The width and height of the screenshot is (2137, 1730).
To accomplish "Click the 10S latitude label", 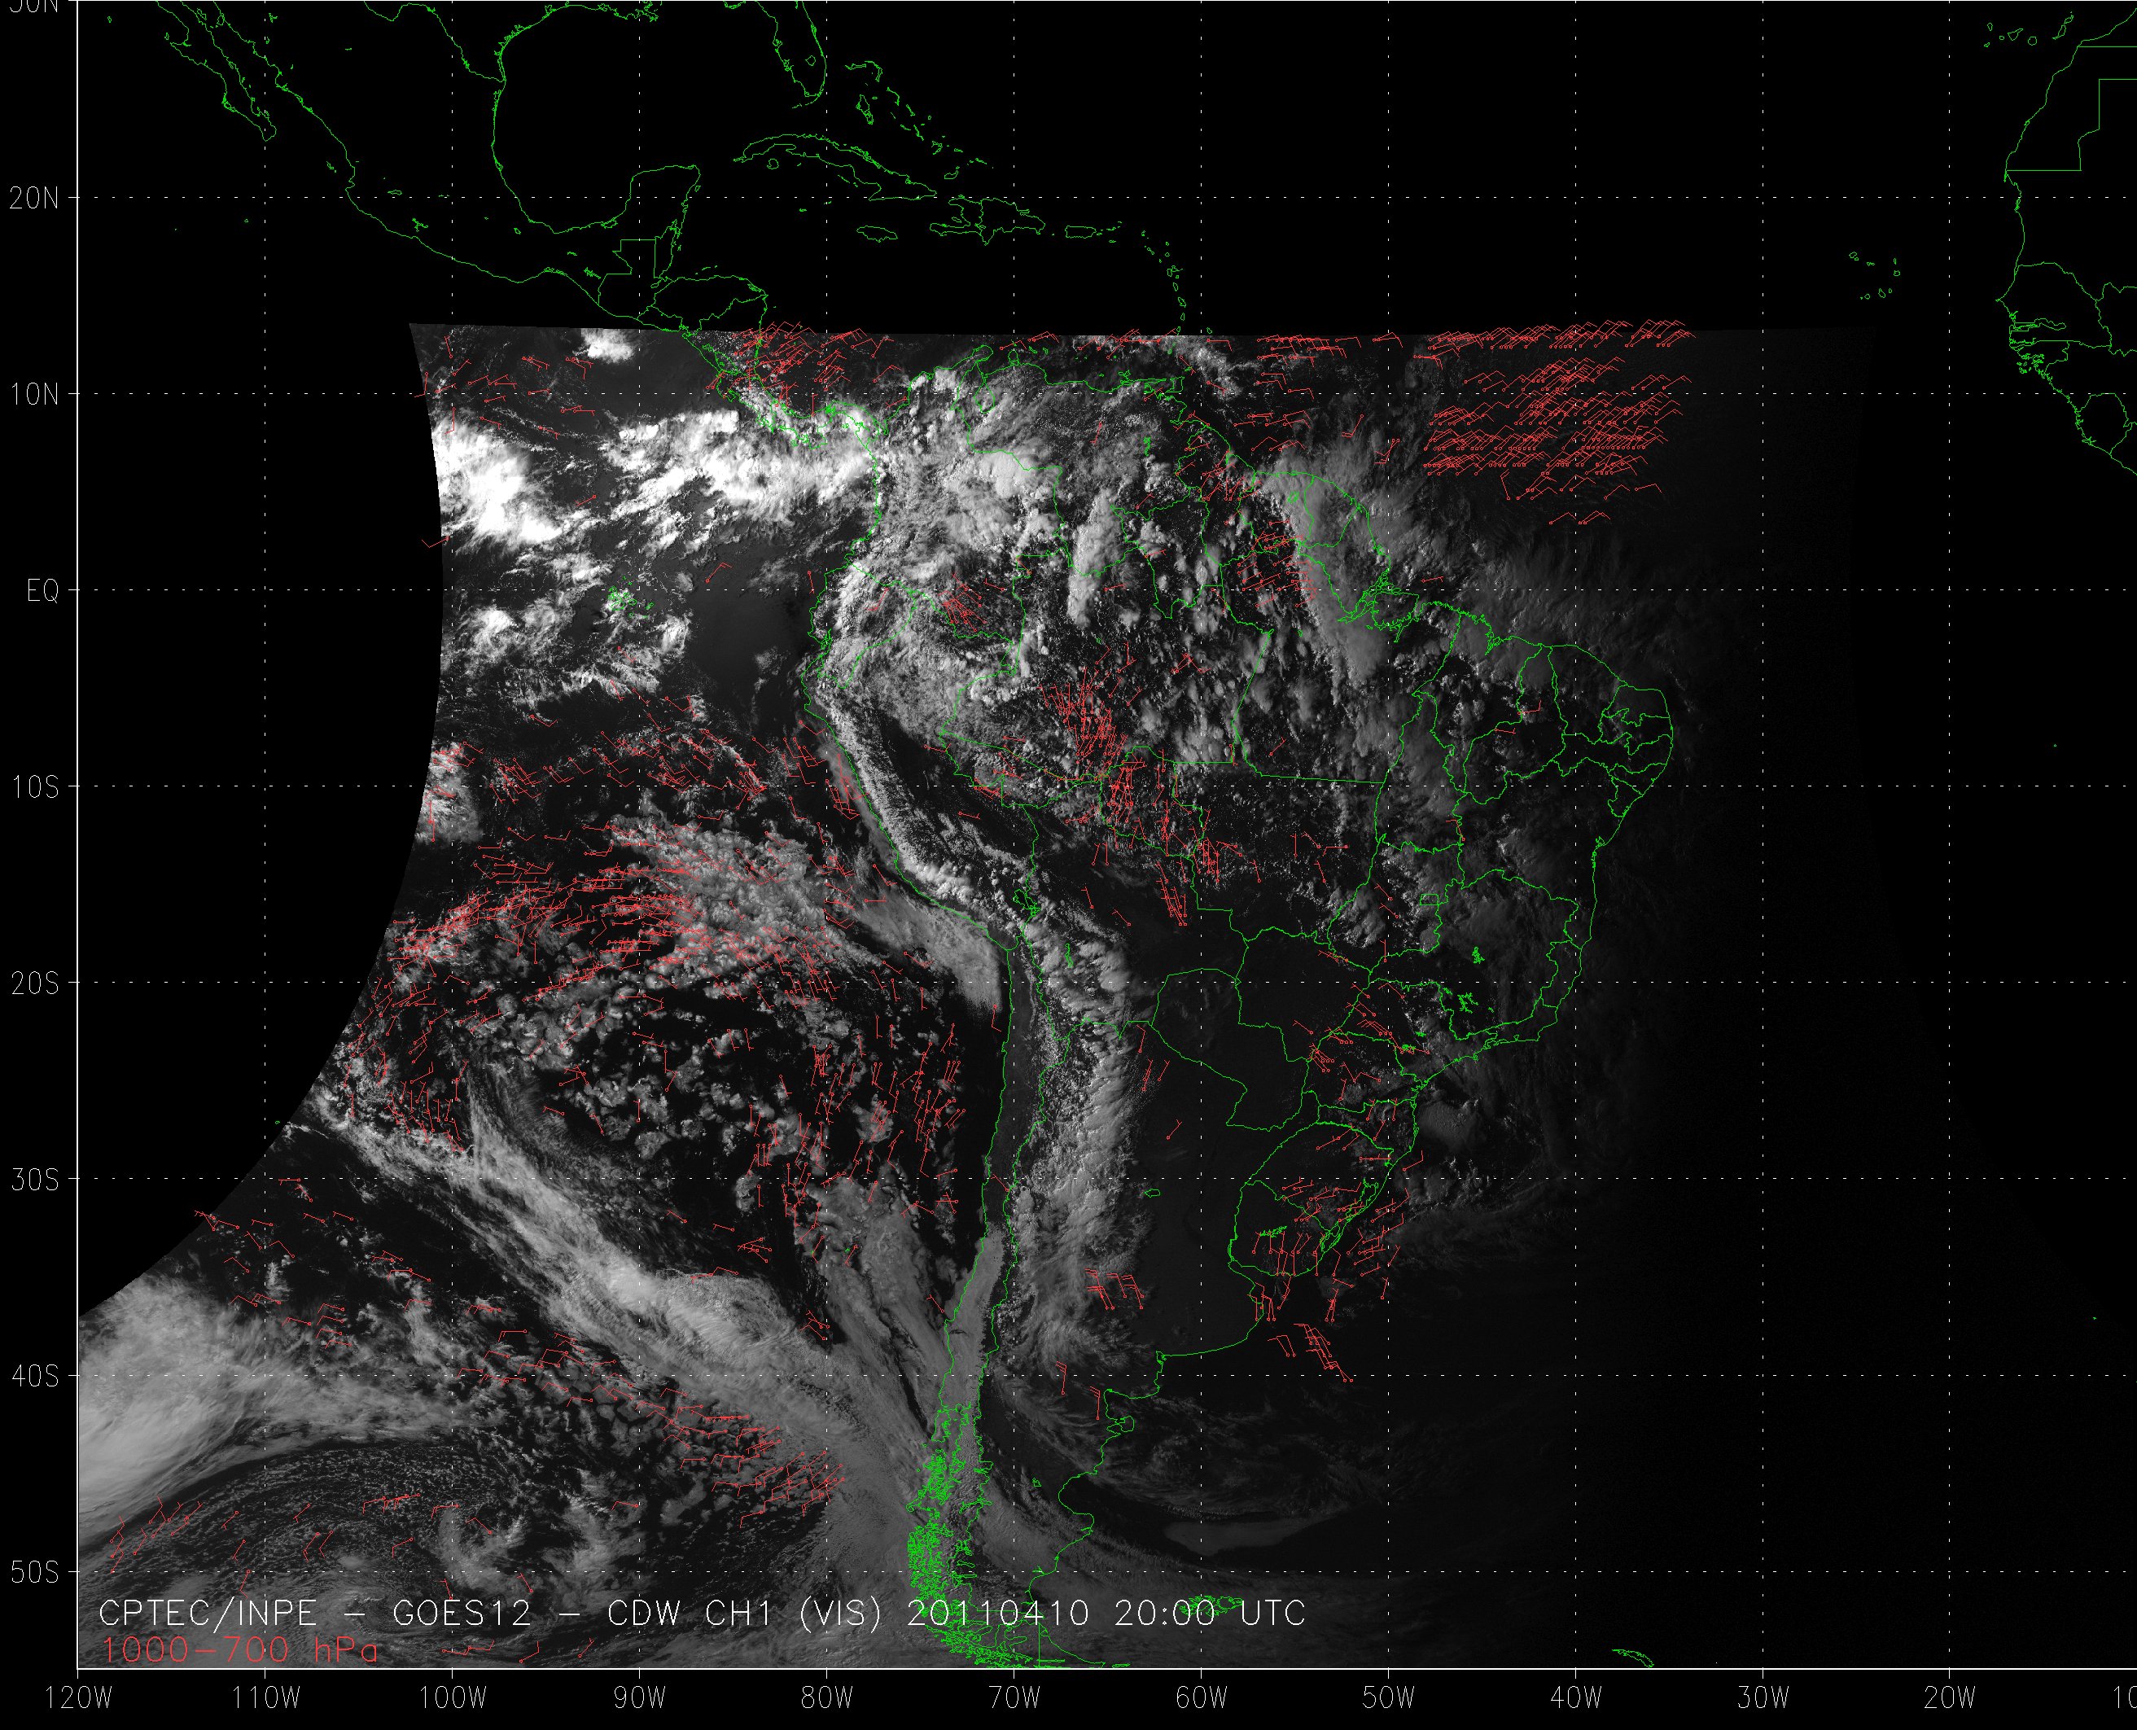I will coord(35,787).
